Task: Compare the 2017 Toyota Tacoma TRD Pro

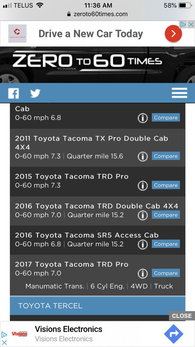Action: click(166, 273)
